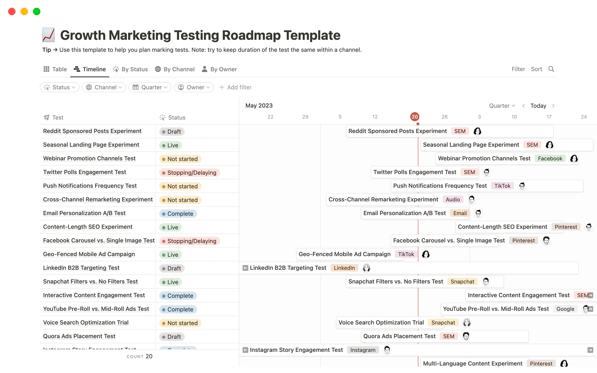Switch to the Table view tab
The height and width of the screenshot is (373, 597).
coord(55,69)
